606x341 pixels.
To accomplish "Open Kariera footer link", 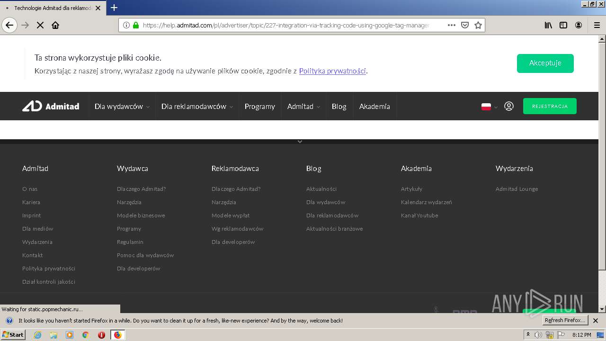I will pyautogui.click(x=31, y=202).
